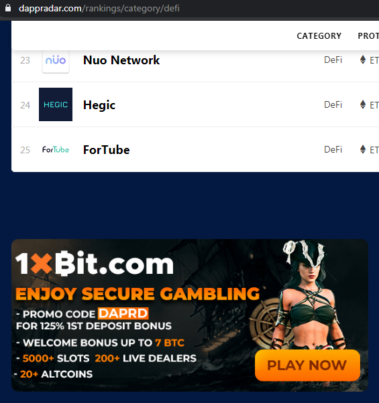Click Ethereum icon in ForTube row
Image resolution: width=379 pixels, height=403 pixels.
tap(363, 149)
